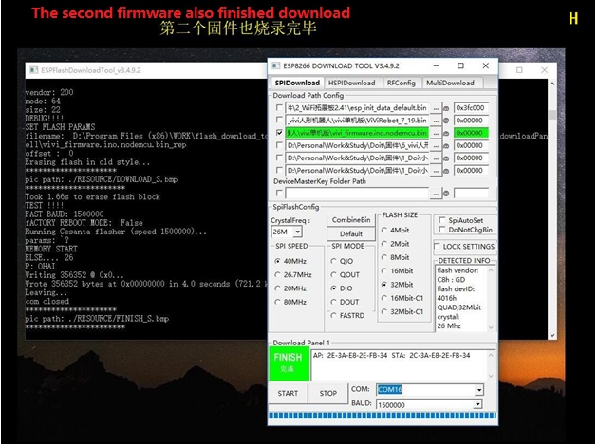Click the blue download progress bar
Viewport: 598px width, 446px height.
(x=383, y=416)
